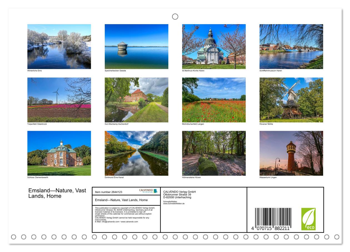Open the Winterliche Ems photo
This screenshot has width=350, height=252.
click(59, 47)
